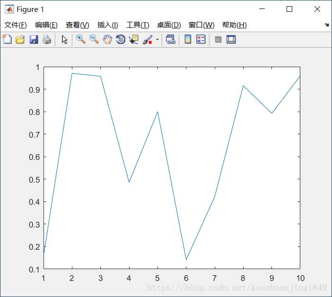This screenshot has height=297, width=332.
Task: Click the x-axis label 4
Action: tap(129, 278)
